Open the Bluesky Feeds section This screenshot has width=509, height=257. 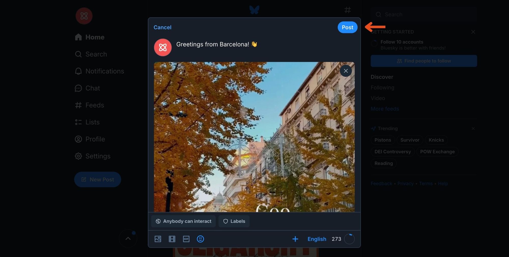pos(94,105)
